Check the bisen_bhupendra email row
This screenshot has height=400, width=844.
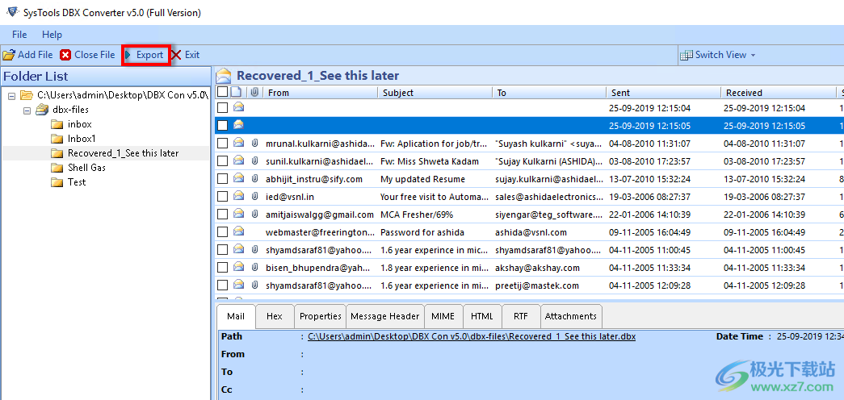tap(222, 268)
